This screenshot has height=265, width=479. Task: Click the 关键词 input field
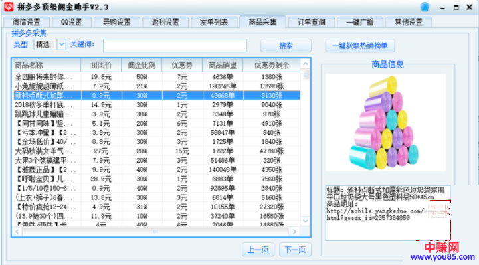pyautogui.click(x=175, y=45)
